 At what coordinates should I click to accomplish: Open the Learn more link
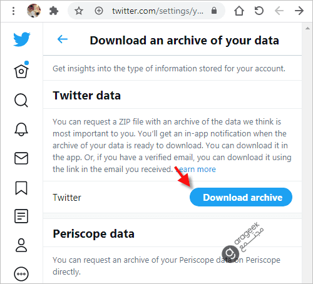[196, 170]
